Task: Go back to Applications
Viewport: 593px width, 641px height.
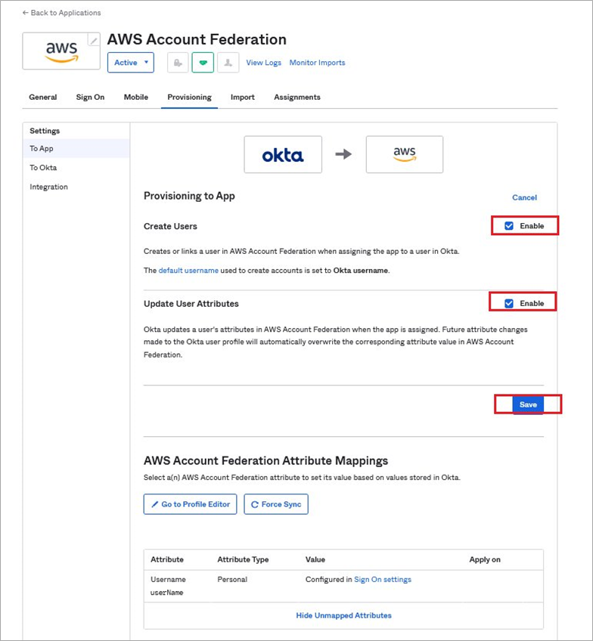Action: click(61, 13)
